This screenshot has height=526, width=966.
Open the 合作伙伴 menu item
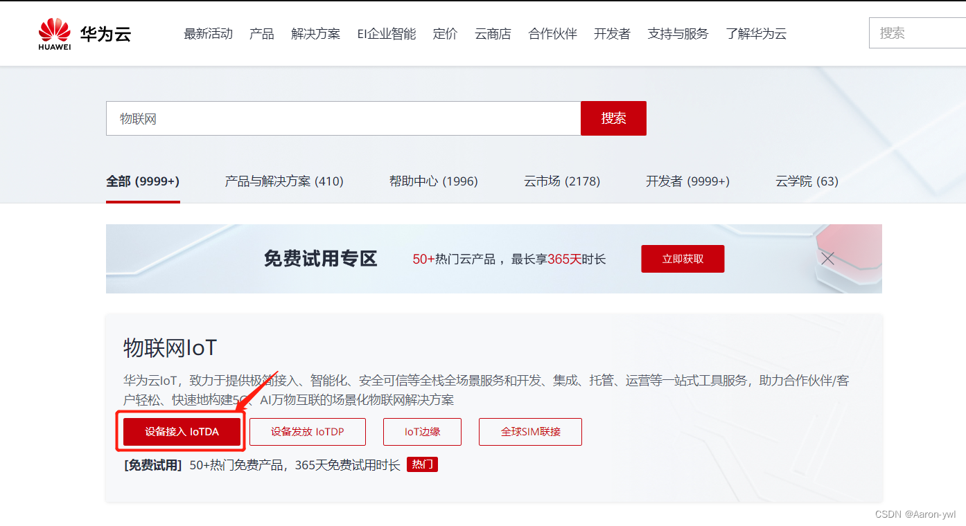(553, 34)
